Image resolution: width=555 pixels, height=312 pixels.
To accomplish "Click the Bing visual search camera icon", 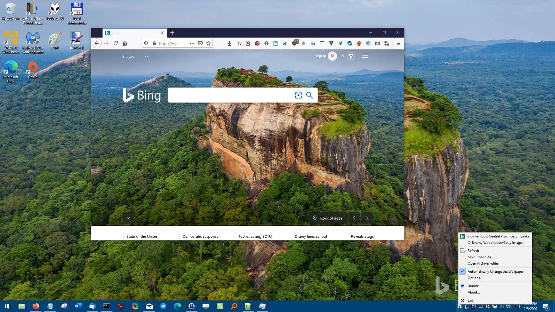I will coord(299,95).
